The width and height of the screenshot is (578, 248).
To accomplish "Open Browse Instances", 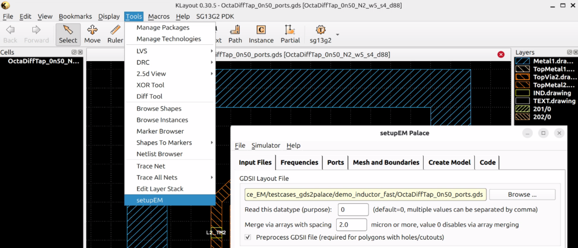I will (x=170, y=120).
